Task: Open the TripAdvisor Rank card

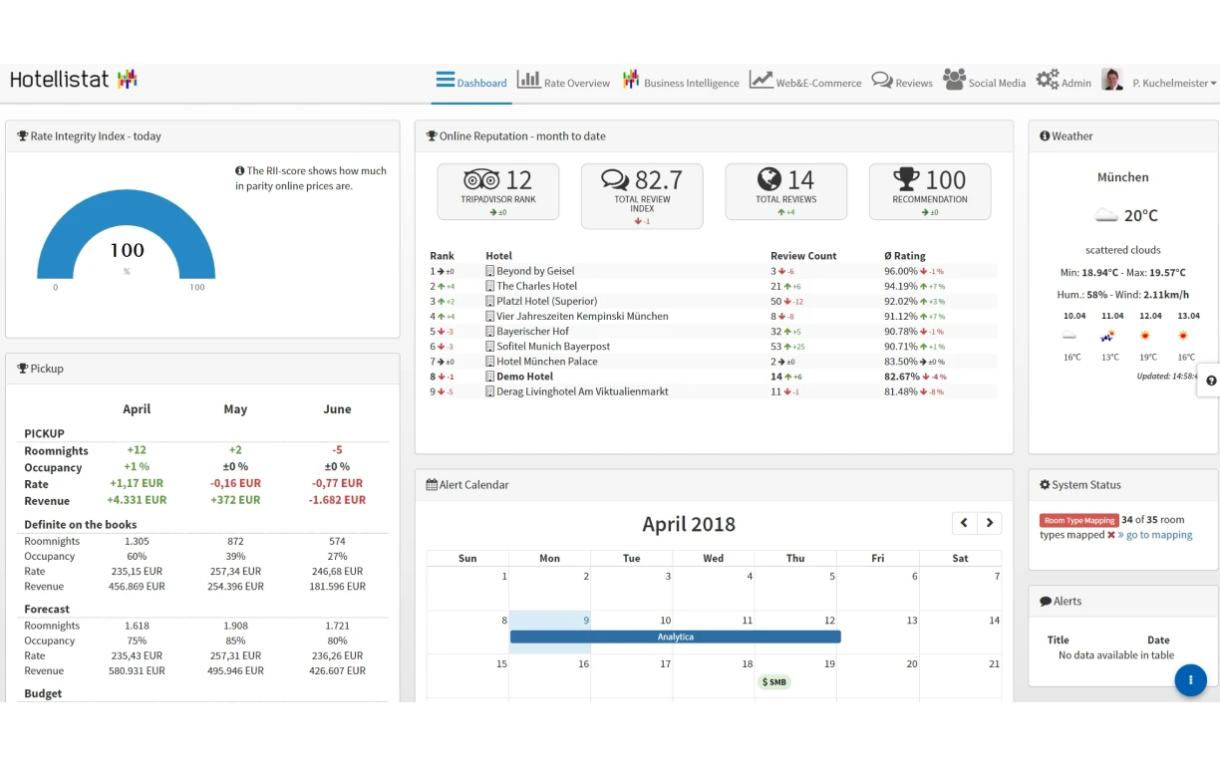Action: click(498, 191)
